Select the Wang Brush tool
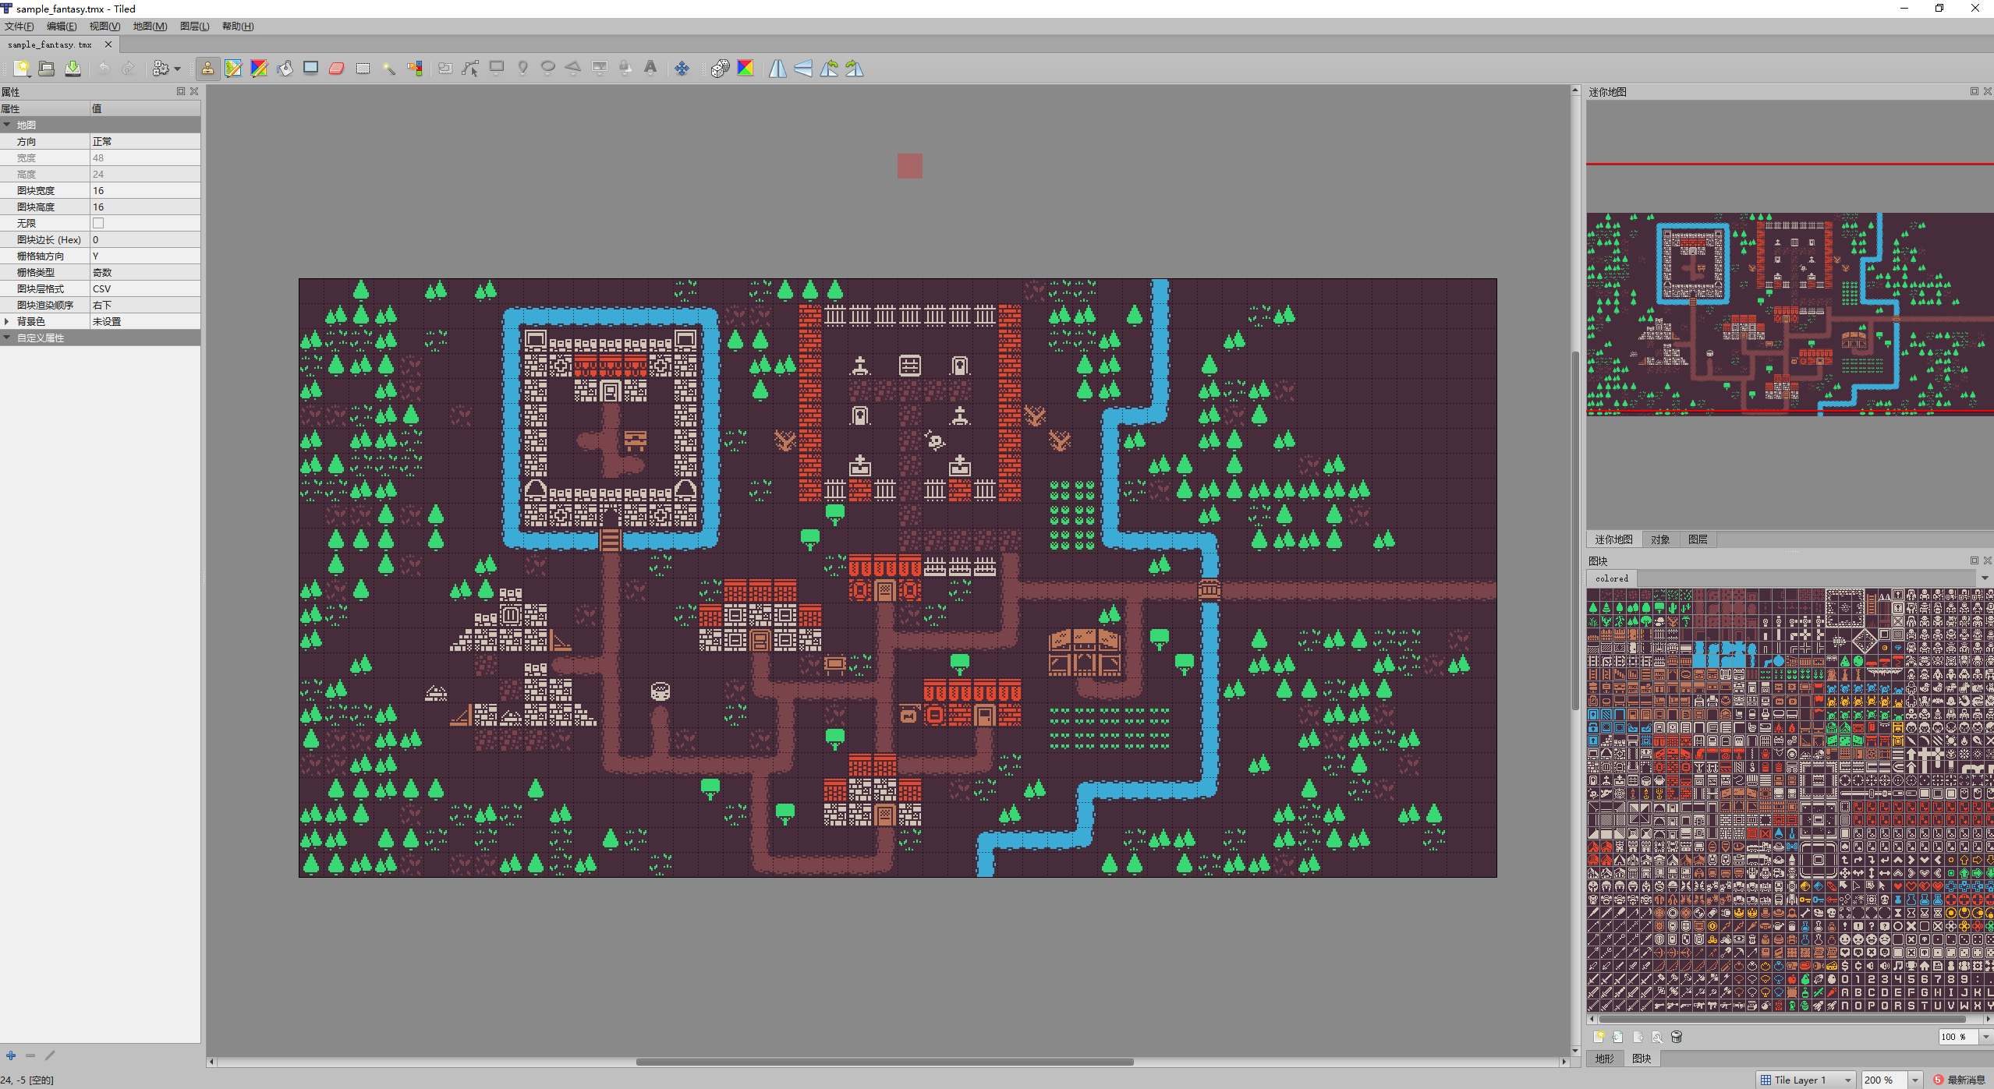This screenshot has height=1089, width=1994. [x=259, y=69]
